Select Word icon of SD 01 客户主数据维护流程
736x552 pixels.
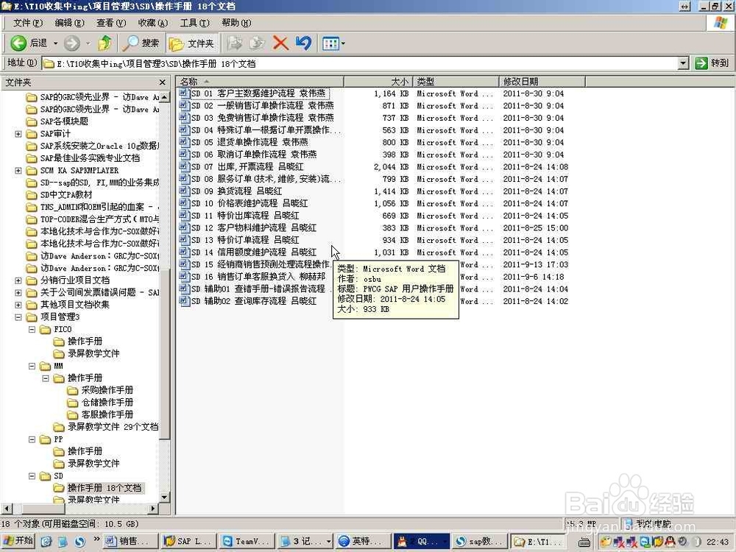183,93
